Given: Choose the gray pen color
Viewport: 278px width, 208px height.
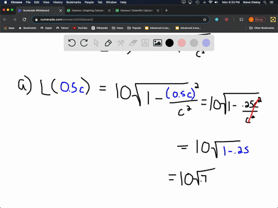Looking at the screenshot, I should click(x=194, y=43).
